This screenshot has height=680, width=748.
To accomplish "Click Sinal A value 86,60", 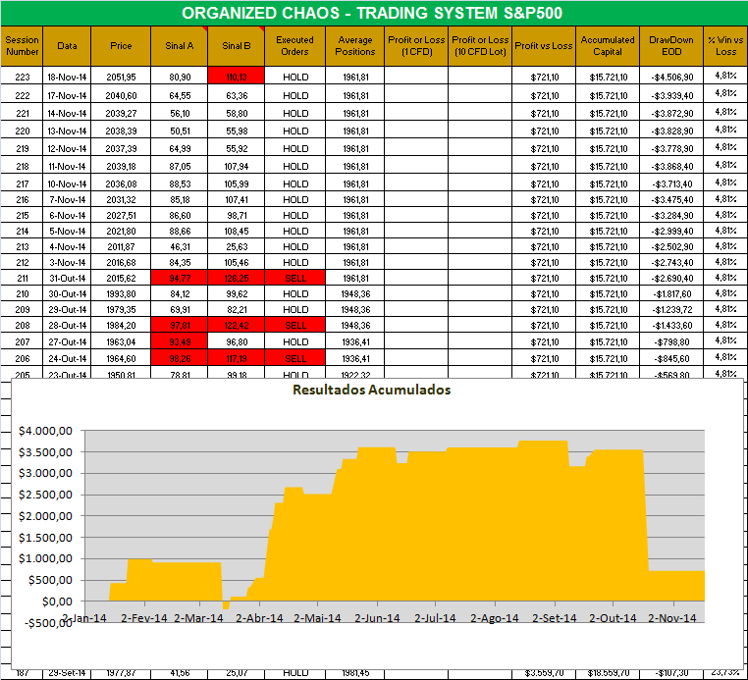I will pos(180,216).
